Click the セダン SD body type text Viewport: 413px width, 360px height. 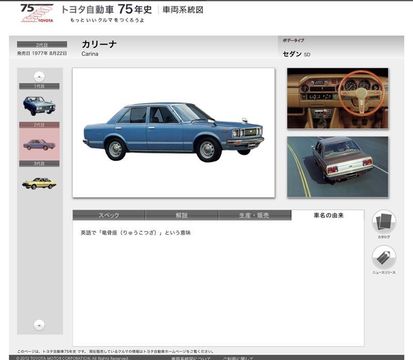pyautogui.click(x=296, y=54)
